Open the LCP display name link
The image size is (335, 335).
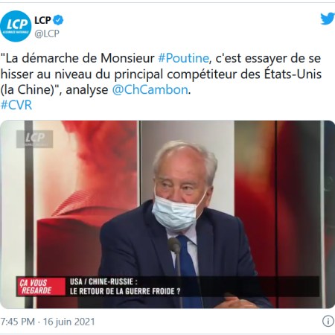(x=42, y=20)
